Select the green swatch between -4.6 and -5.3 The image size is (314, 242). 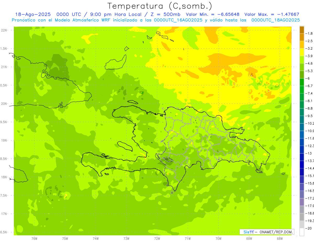(302, 67)
